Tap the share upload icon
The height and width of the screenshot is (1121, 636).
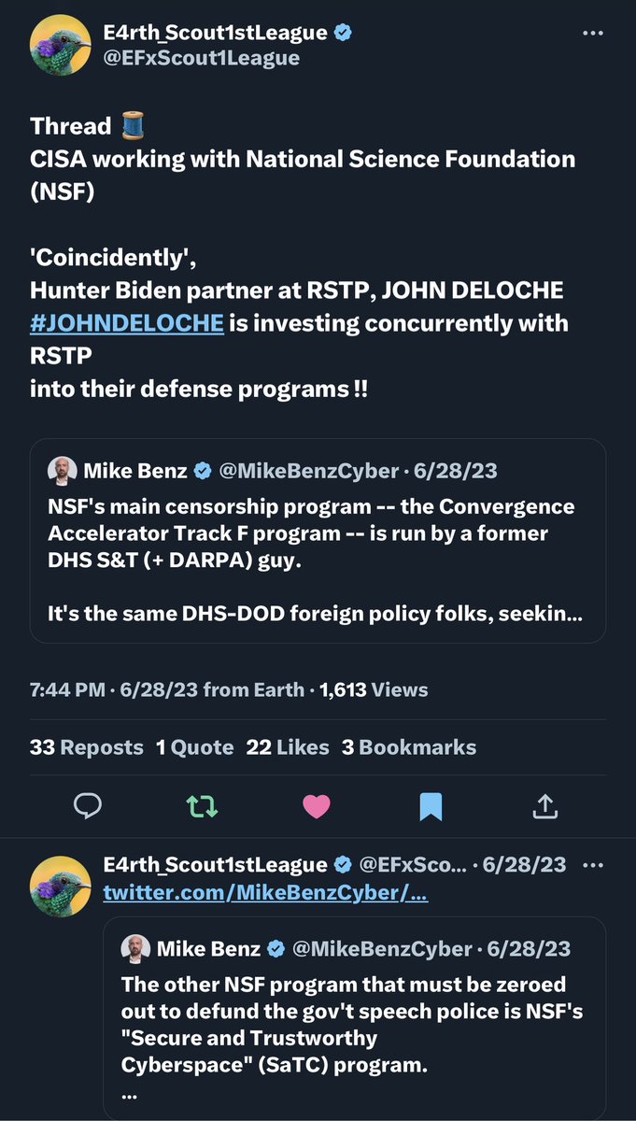(x=545, y=806)
